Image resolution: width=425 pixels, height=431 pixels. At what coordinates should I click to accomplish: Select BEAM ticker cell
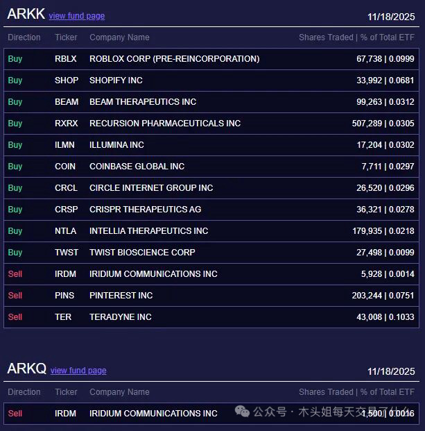coord(67,102)
